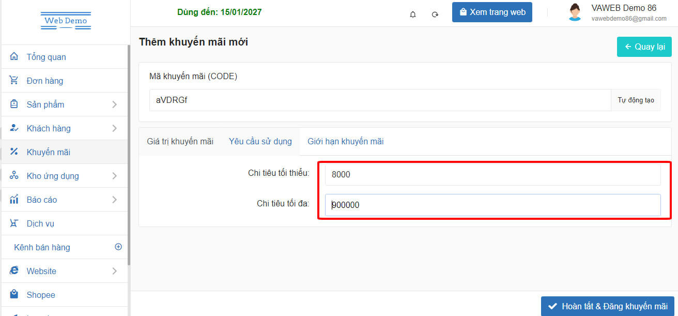Switch to Giới hạn khuyến mãi tab
The width and height of the screenshot is (678, 316).
345,142
